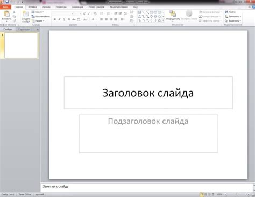This screenshot has height=197, width=255.
Task: Open the Файл tab
Action: (5, 7)
